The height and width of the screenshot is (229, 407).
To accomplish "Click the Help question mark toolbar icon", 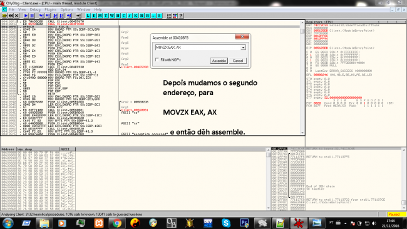I will point(181,16).
